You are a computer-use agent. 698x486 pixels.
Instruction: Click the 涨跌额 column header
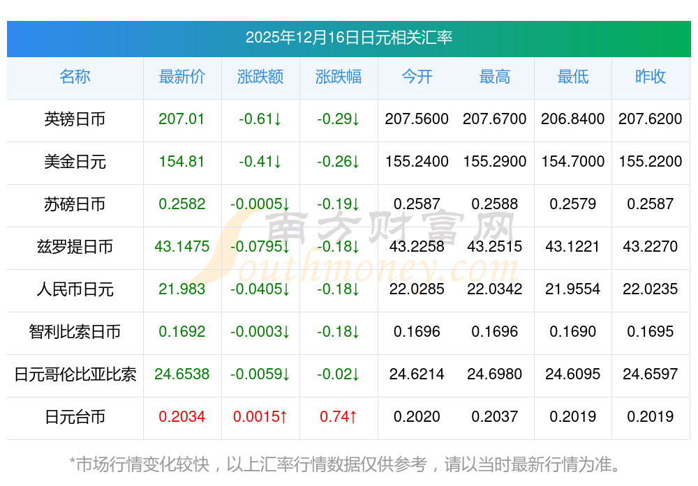[260, 77]
